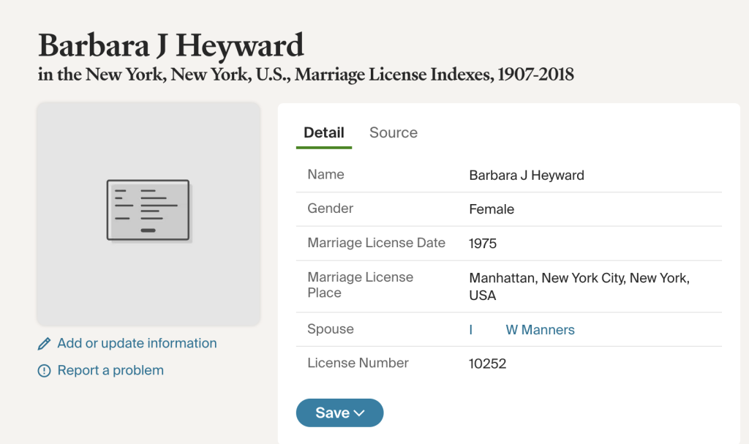Click the Spouse field label
The image size is (749, 444).
tap(330, 329)
